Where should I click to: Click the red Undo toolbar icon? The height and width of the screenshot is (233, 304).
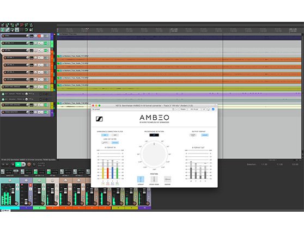coord(22,25)
